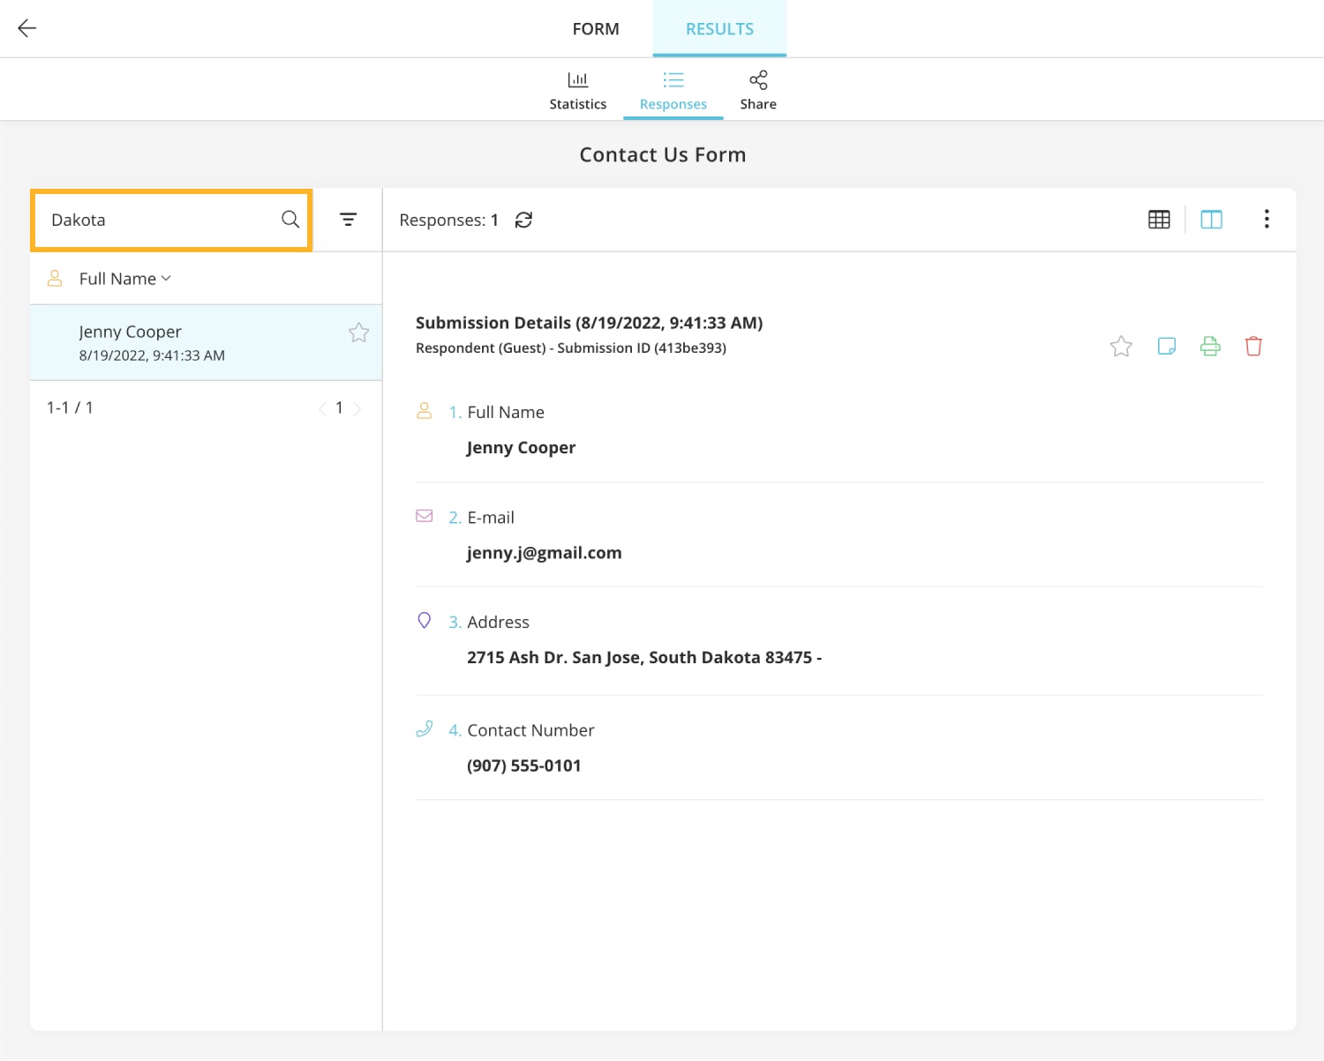Open the Share options
Image resolution: width=1324 pixels, height=1061 pixels.
click(757, 88)
